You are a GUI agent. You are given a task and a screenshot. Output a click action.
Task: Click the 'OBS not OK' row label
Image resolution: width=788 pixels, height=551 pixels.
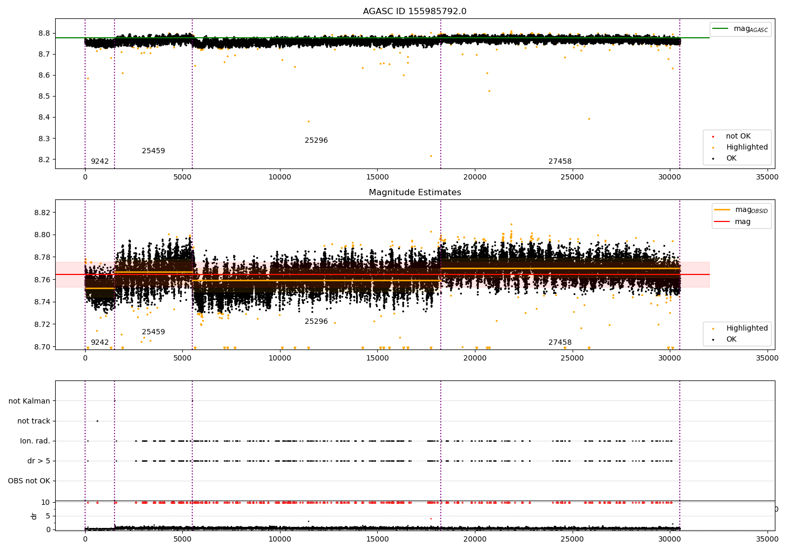click(29, 481)
